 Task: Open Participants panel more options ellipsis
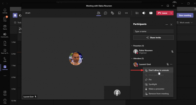[167, 25]
